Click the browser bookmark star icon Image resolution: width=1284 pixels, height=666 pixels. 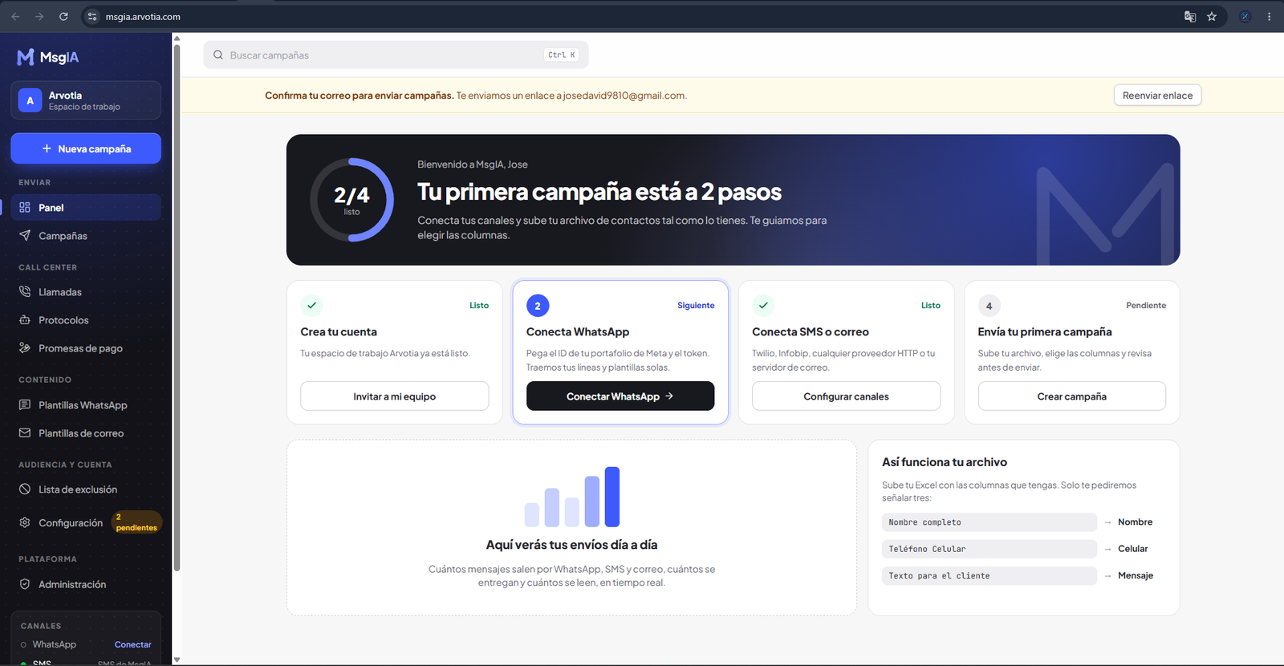(1212, 16)
